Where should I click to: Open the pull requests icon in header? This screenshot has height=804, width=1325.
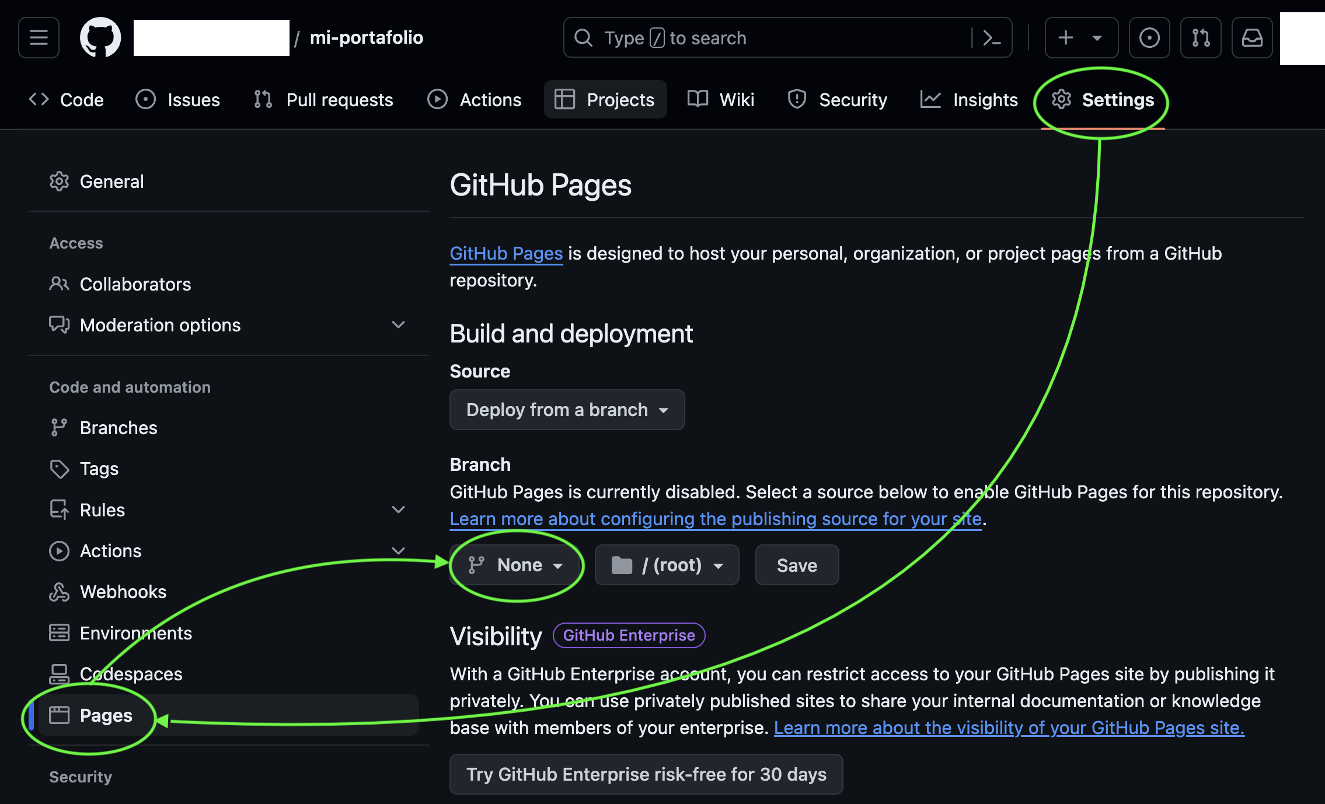pyautogui.click(x=1201, y=38)
